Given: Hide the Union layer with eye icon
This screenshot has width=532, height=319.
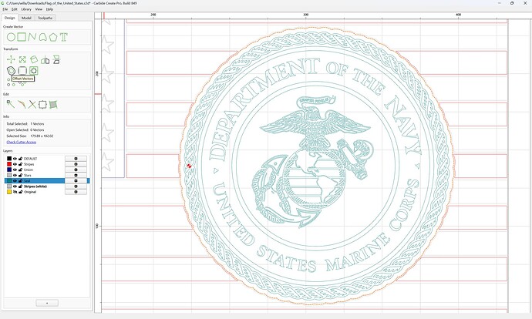Looking at the screenshot, I should coord(15,170).
